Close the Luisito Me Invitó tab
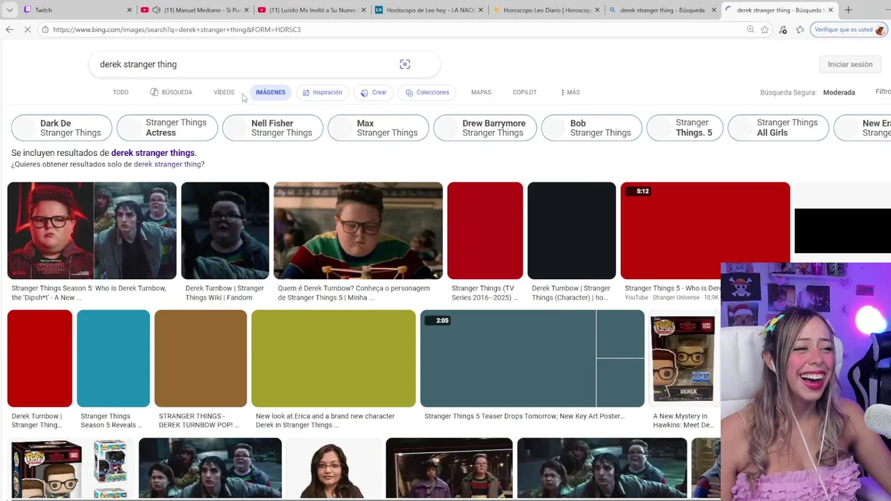This screenshot has width=891, height=501. (x=363, y=10)
